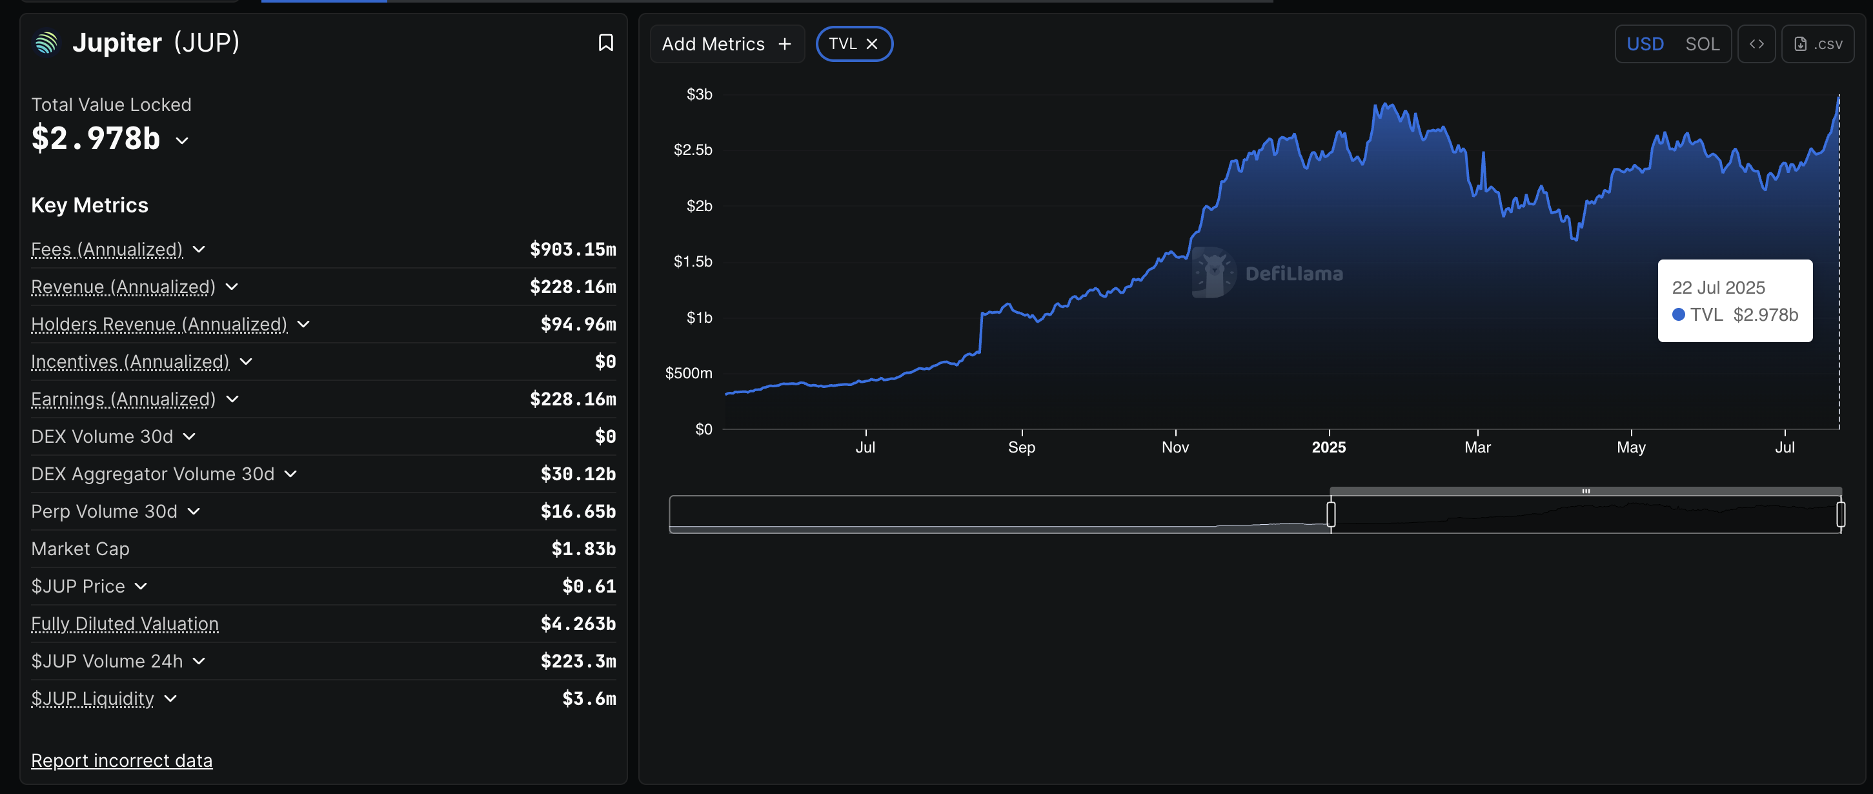Select USD as the display currency
This screenshot has width=1873, height=794.
click(x=1646, y=44)
